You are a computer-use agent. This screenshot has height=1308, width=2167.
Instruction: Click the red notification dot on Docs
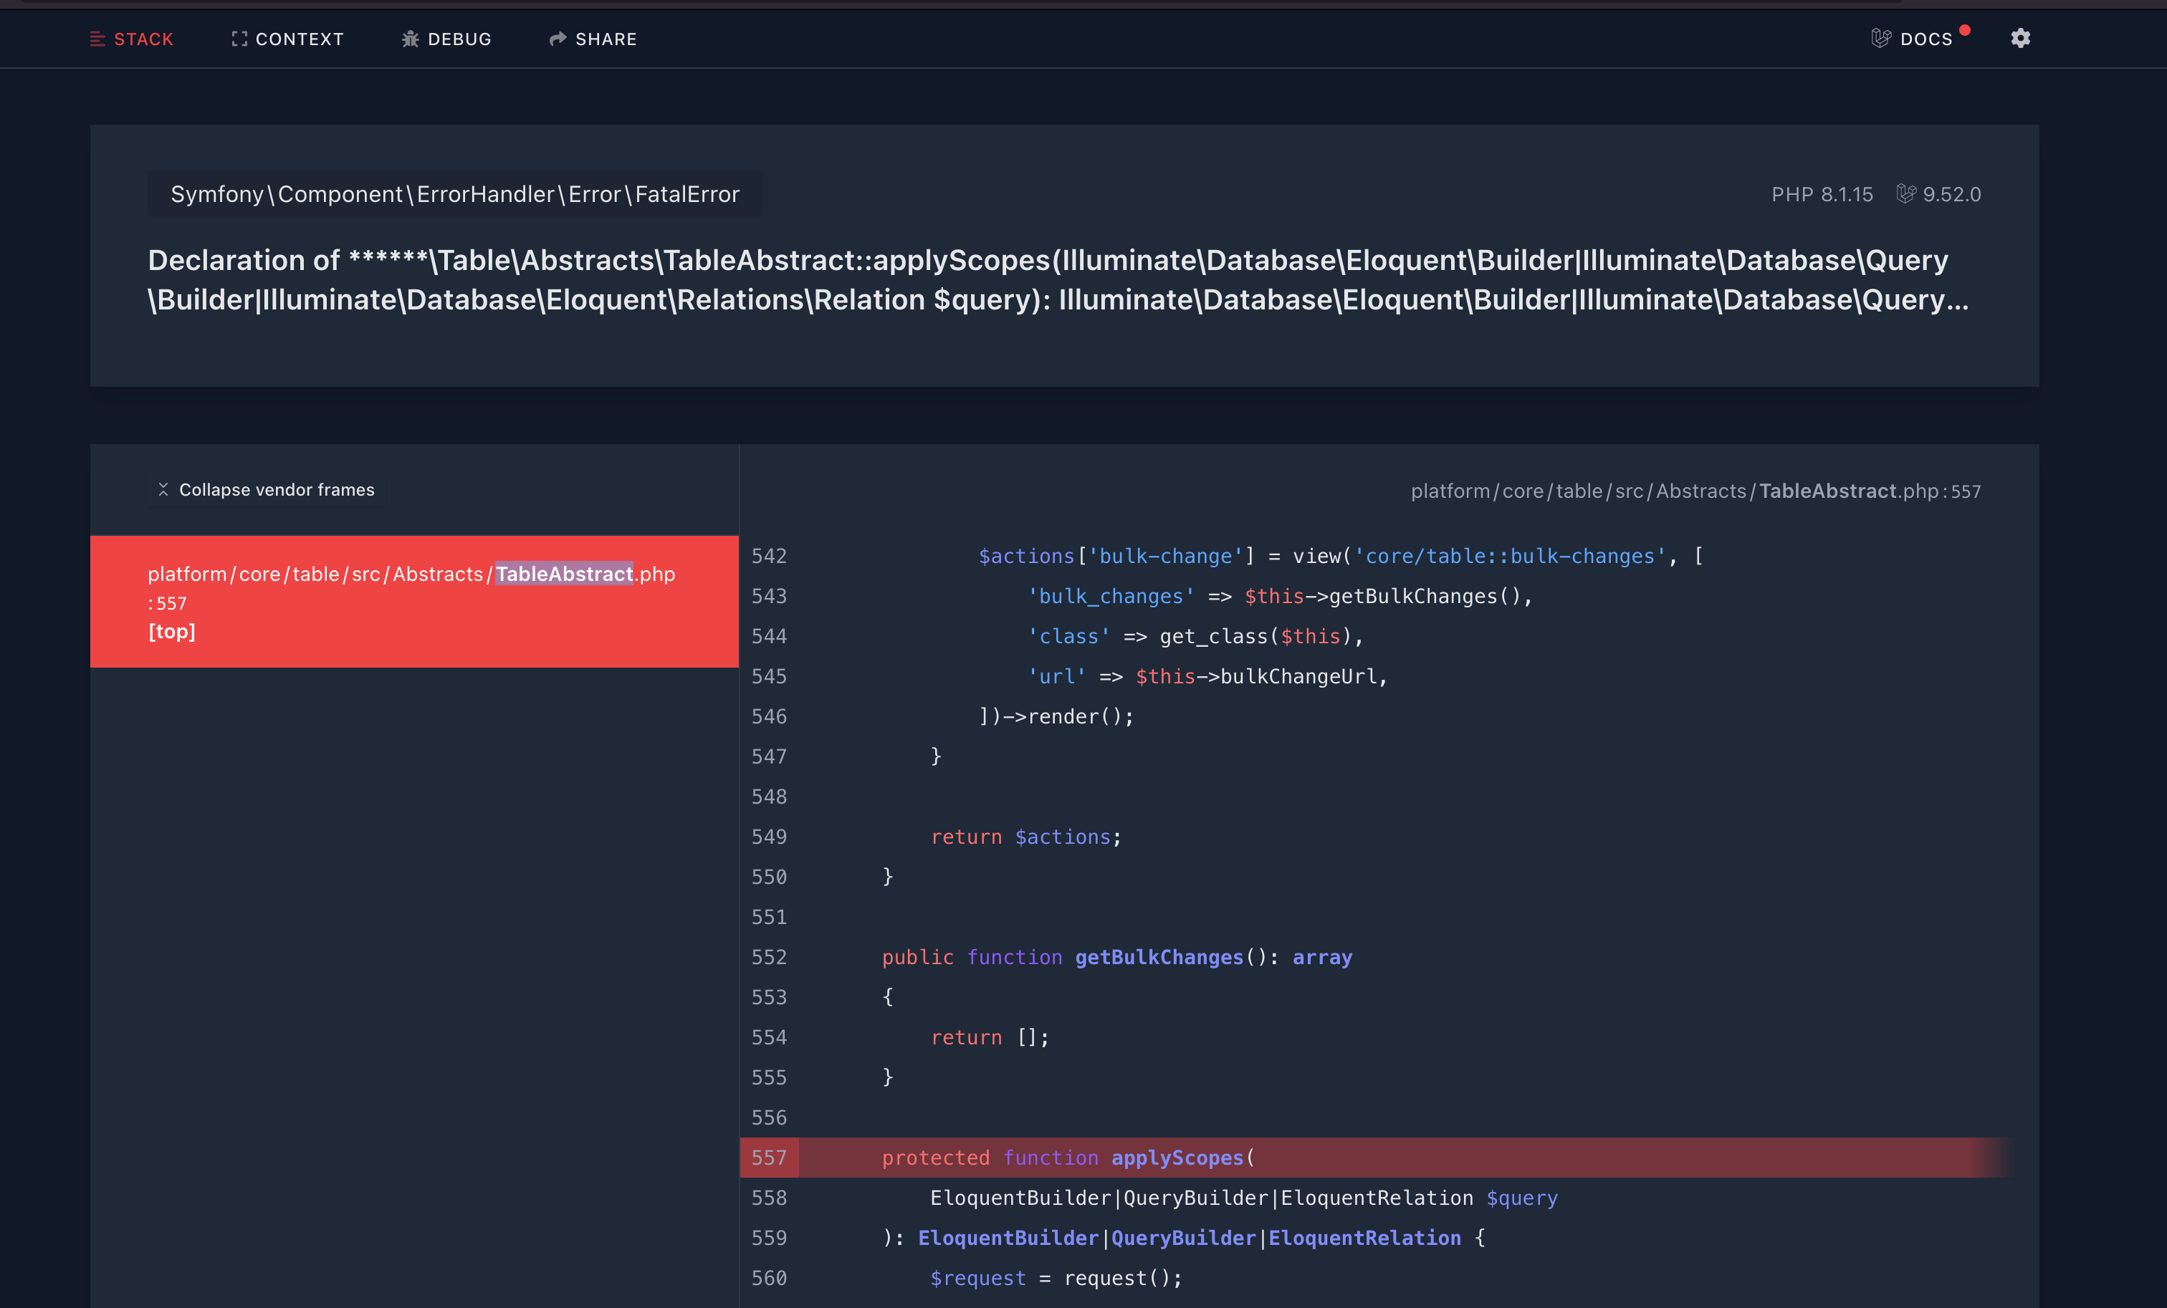pos(1965,30)
